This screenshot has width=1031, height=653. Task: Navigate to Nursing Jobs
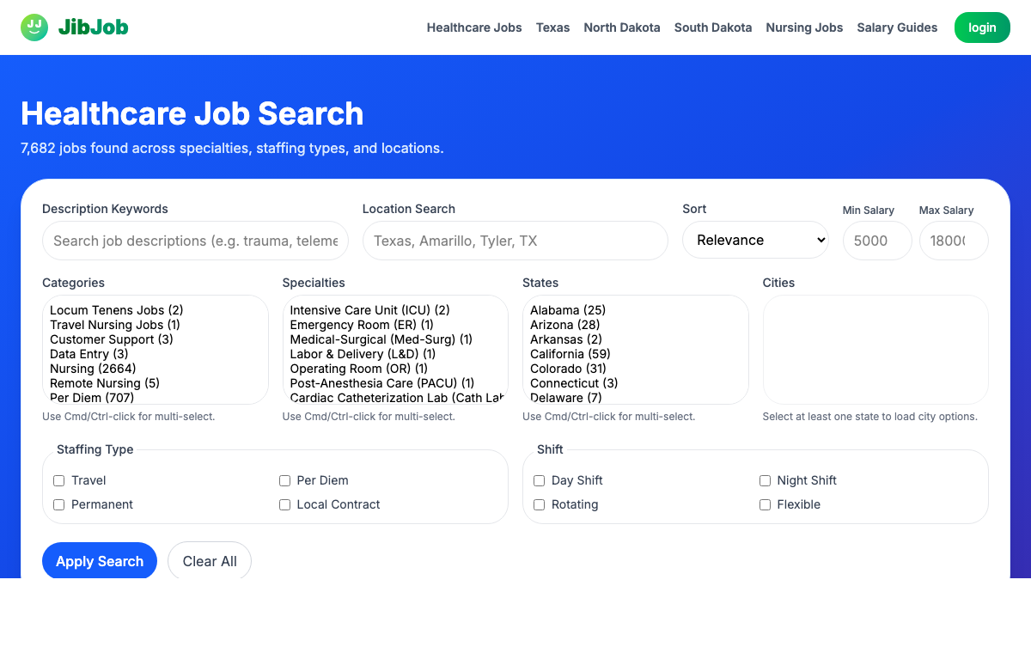pyautogui.click(x=804, y=27)
